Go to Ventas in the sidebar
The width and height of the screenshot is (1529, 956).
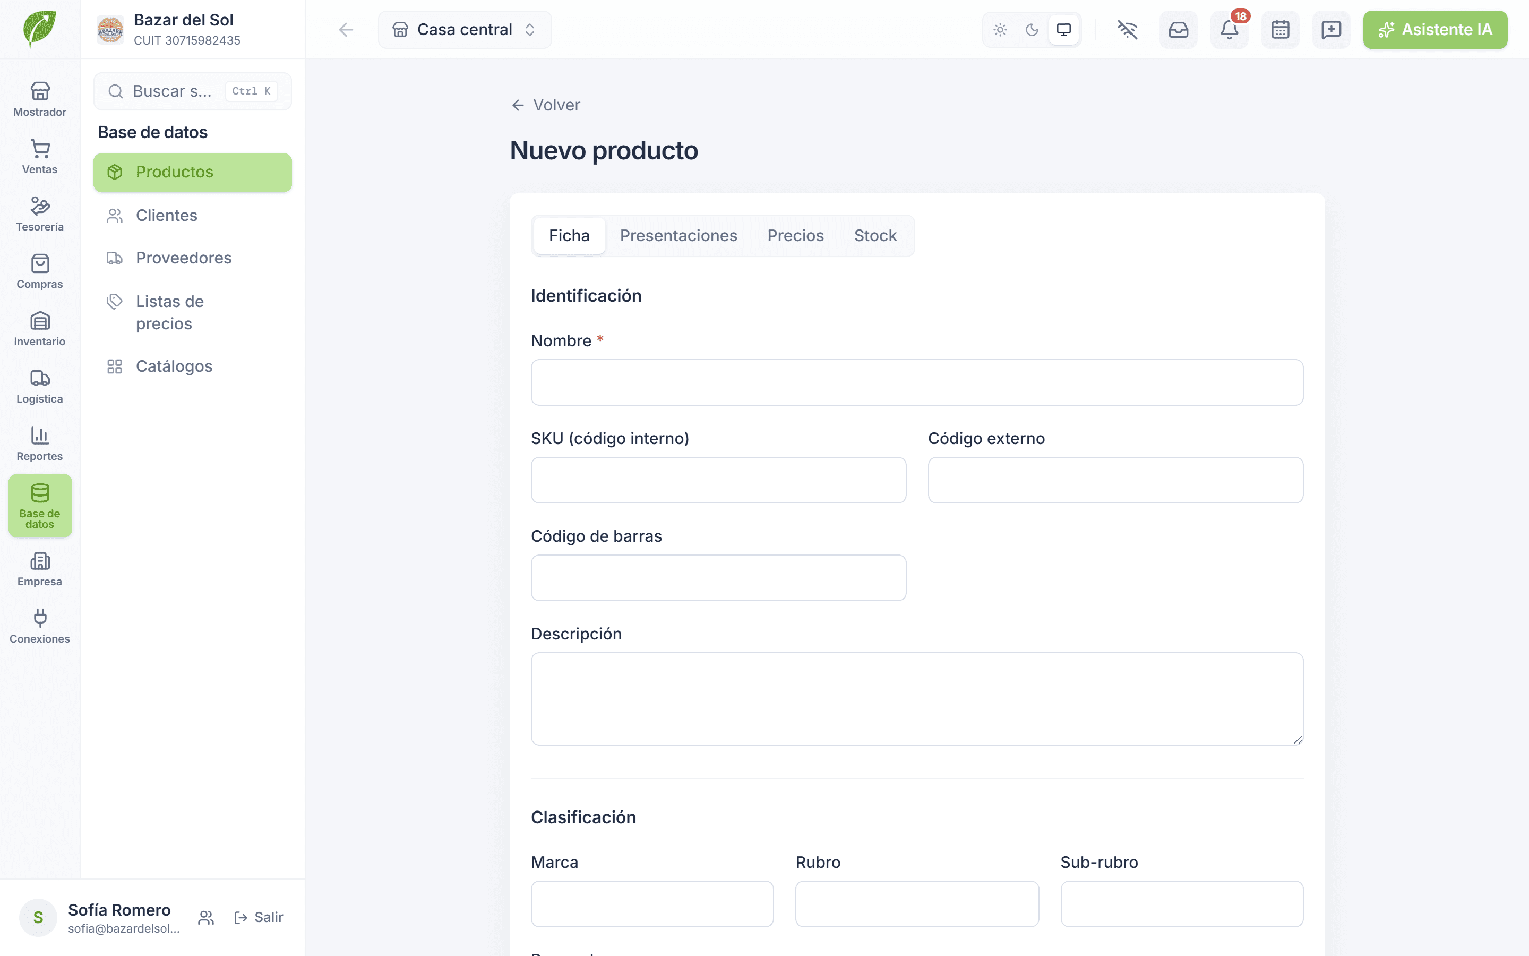tap(40, 157)
